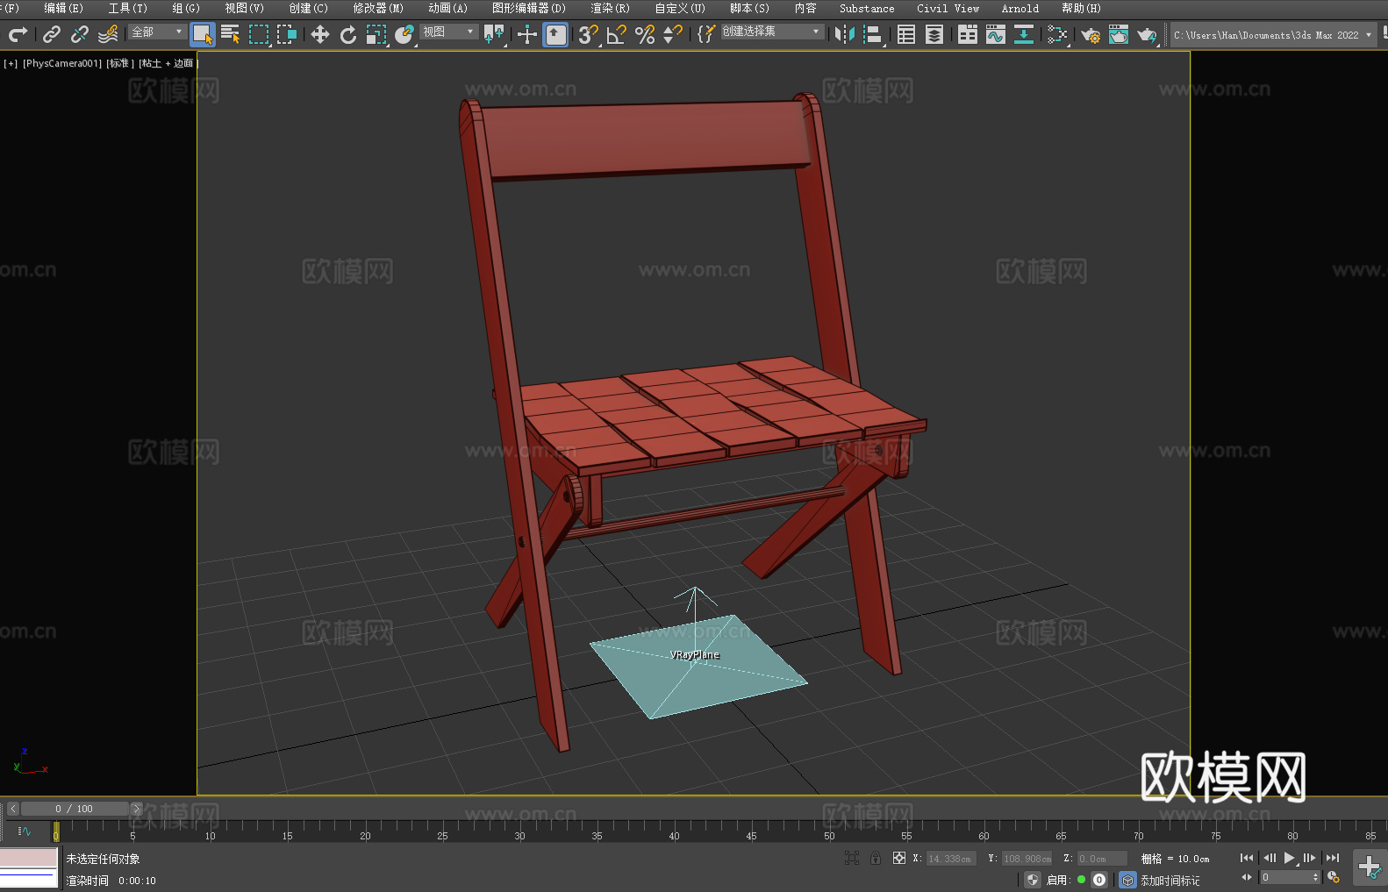Click Select and Manipulate icon
1388x892 pixels.
point(527,34)
